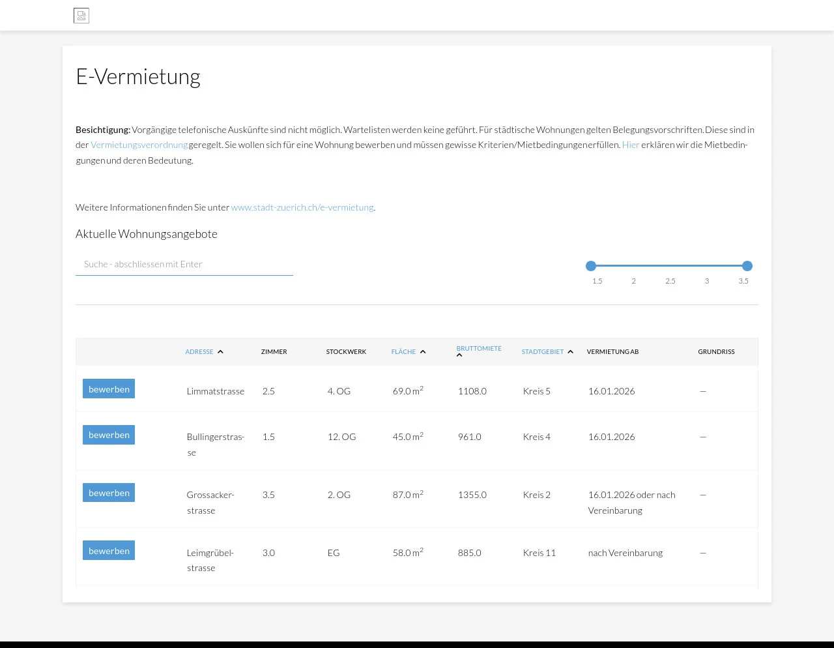
Task: Click the Stadtgebiet sort arrow icon
Action: pyautogui.click(x=571, y=352)
